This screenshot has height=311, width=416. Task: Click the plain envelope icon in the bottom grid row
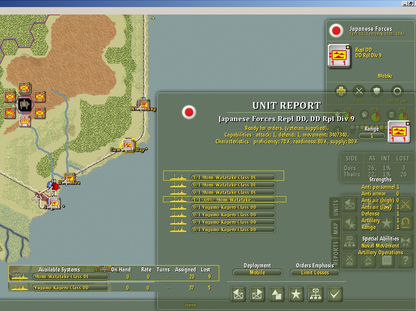387,261
